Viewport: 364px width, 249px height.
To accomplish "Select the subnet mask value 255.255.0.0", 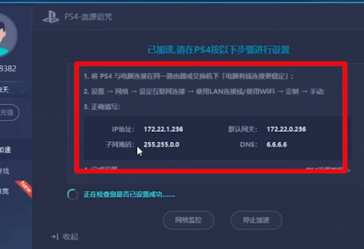I will coord(161,145).
